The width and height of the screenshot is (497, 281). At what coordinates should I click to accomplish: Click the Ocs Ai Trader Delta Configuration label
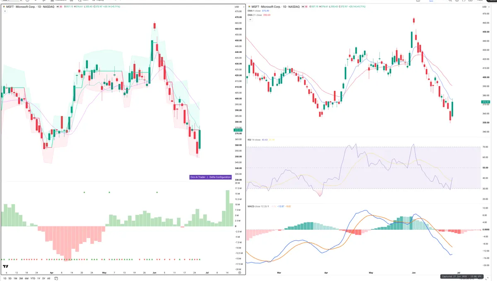click(210, 177)
